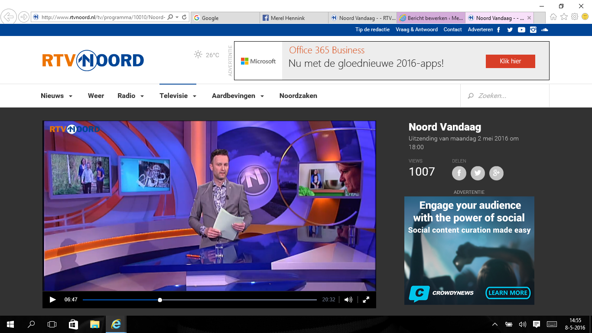Click the battery power tray icon
This screenshot has width=592, height=333.
click(509, 324)
